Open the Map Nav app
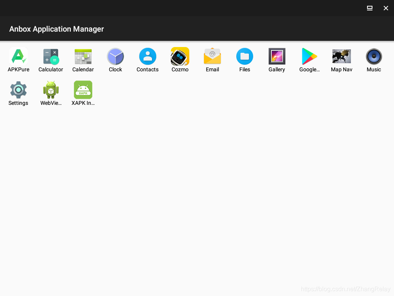 point(342,56)
